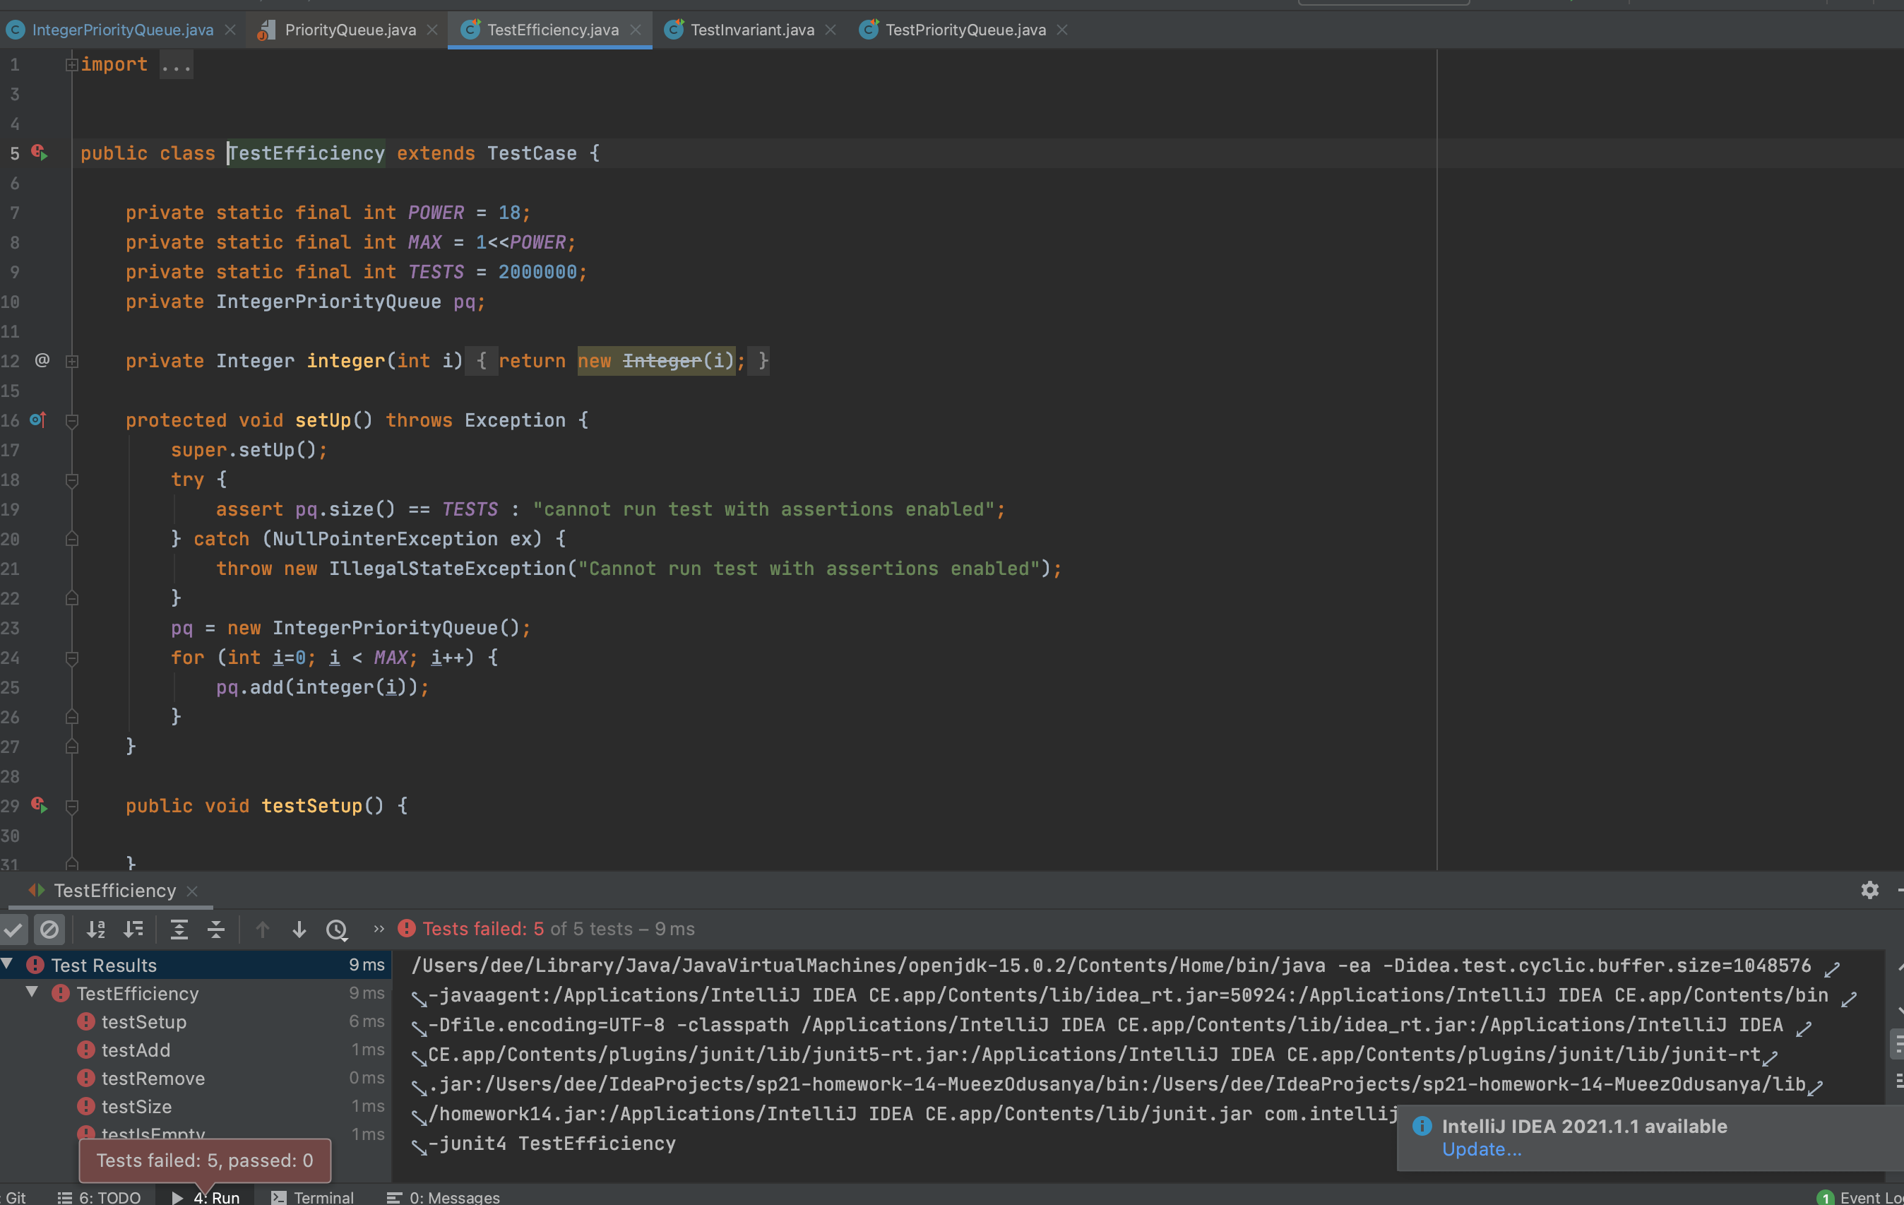1904x1205 pixels.
Task: Select testRemove in test results
Action: click(153, 1079)
